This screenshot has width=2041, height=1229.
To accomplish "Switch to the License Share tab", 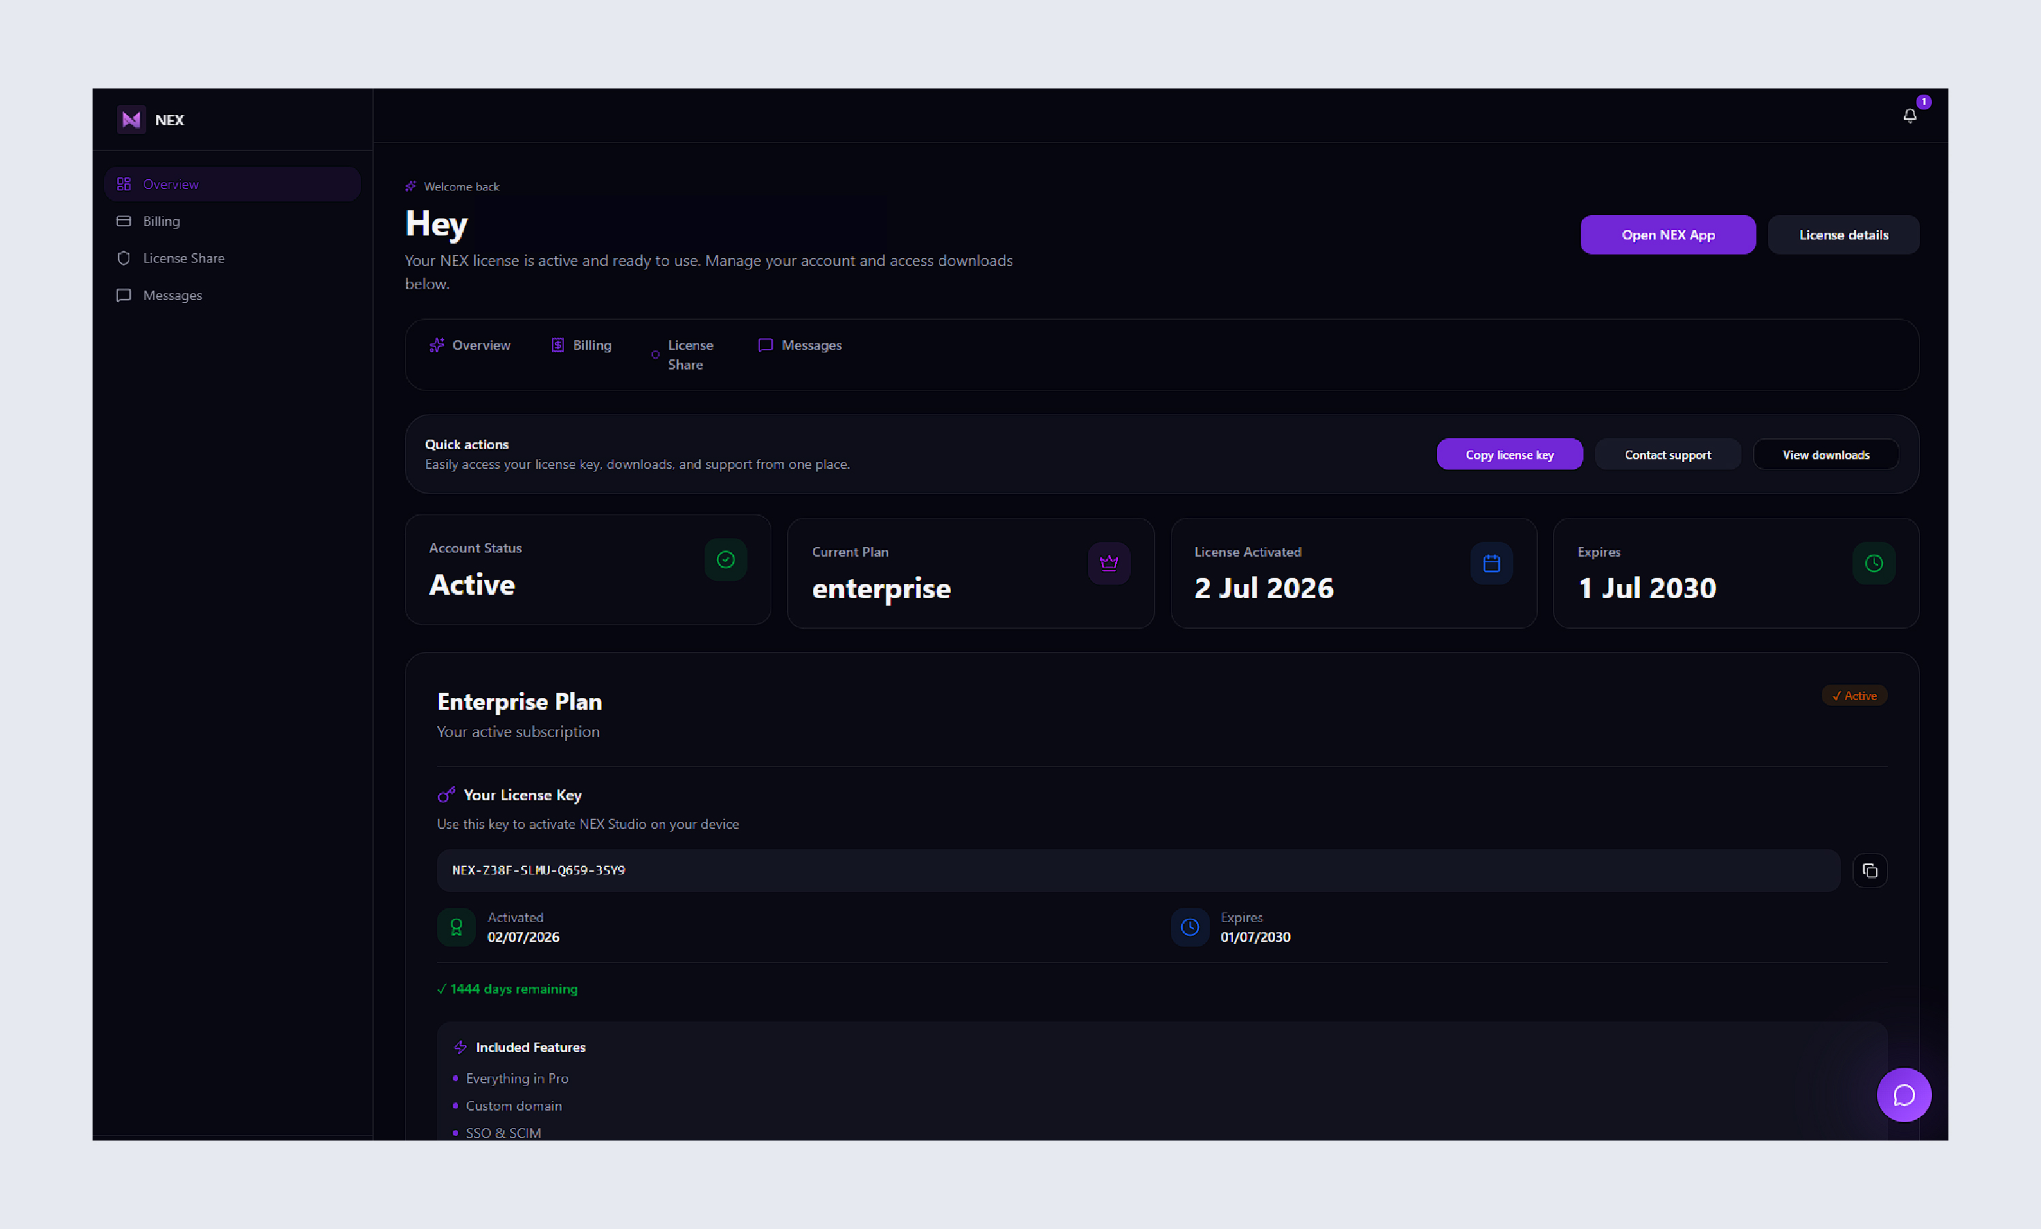I will 683,355.
